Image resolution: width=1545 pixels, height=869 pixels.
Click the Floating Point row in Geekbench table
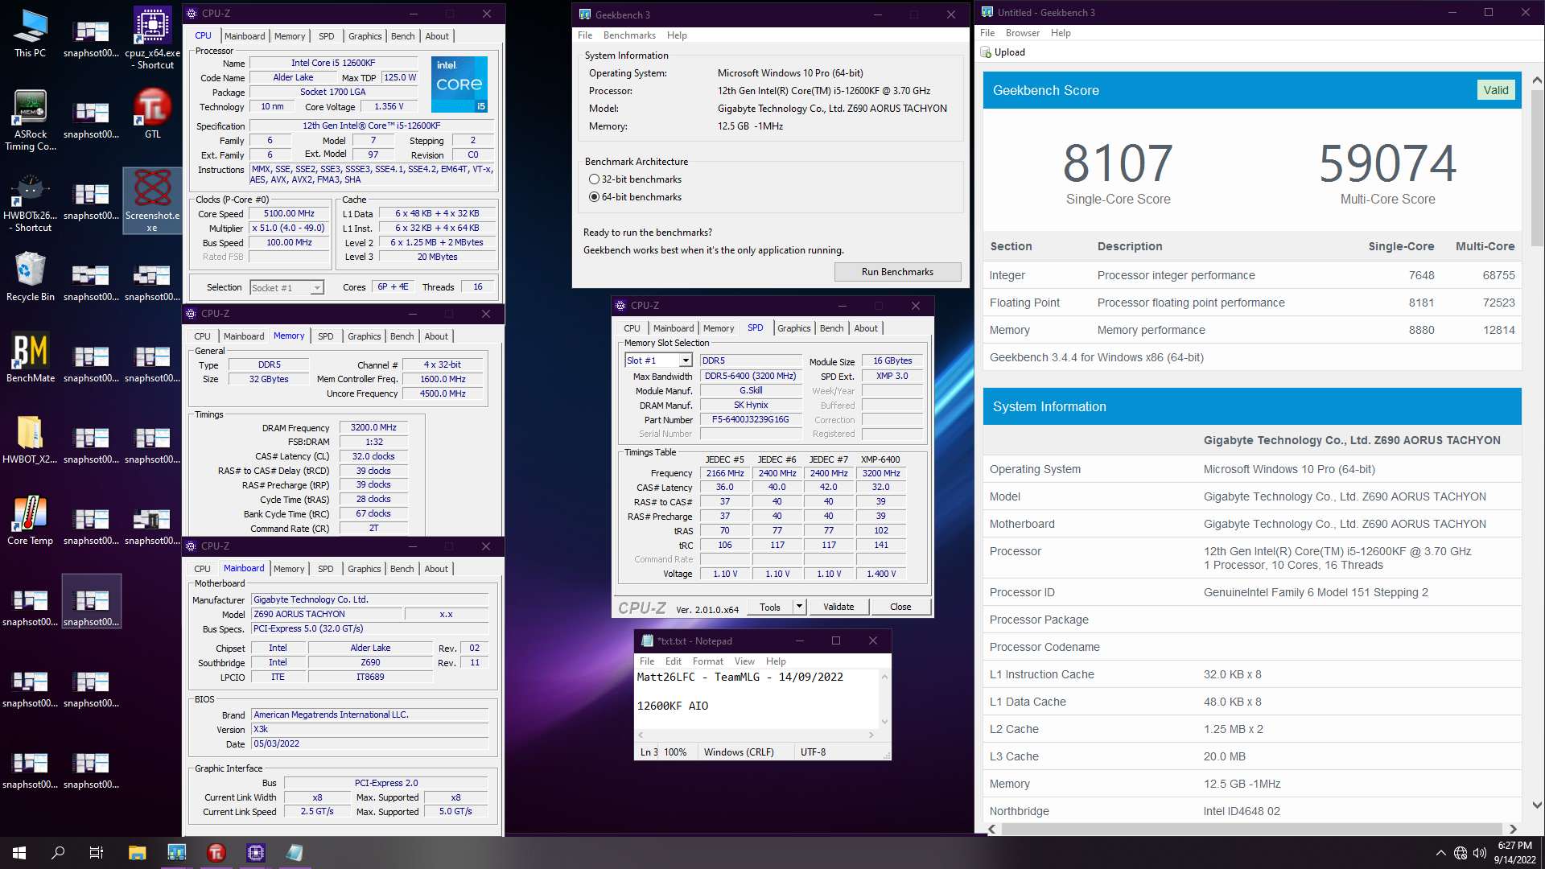tap(1252, 303)
